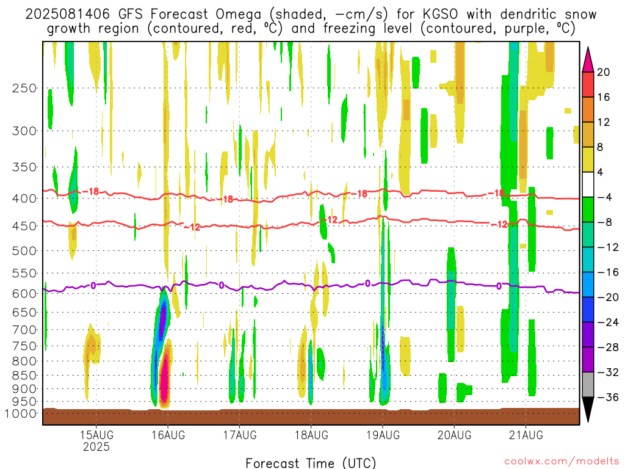Click the yellow colorbar swatch between 4 and 8
This screenshot has width=625, height=469.
pyautogui.click(x=588, y=160)
